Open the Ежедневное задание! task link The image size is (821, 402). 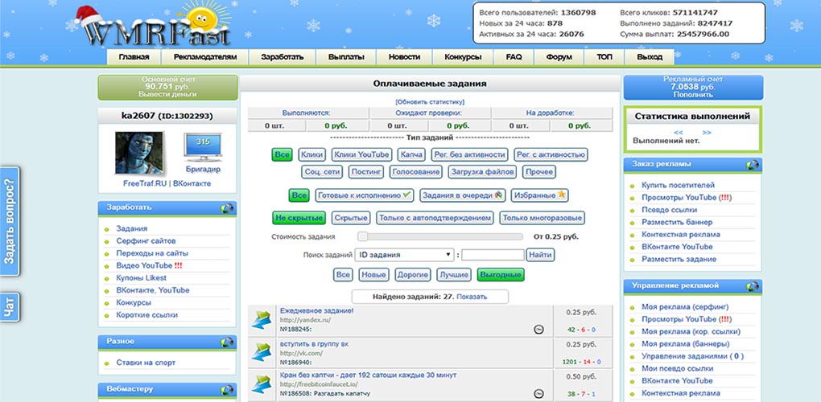click(317, 311)
